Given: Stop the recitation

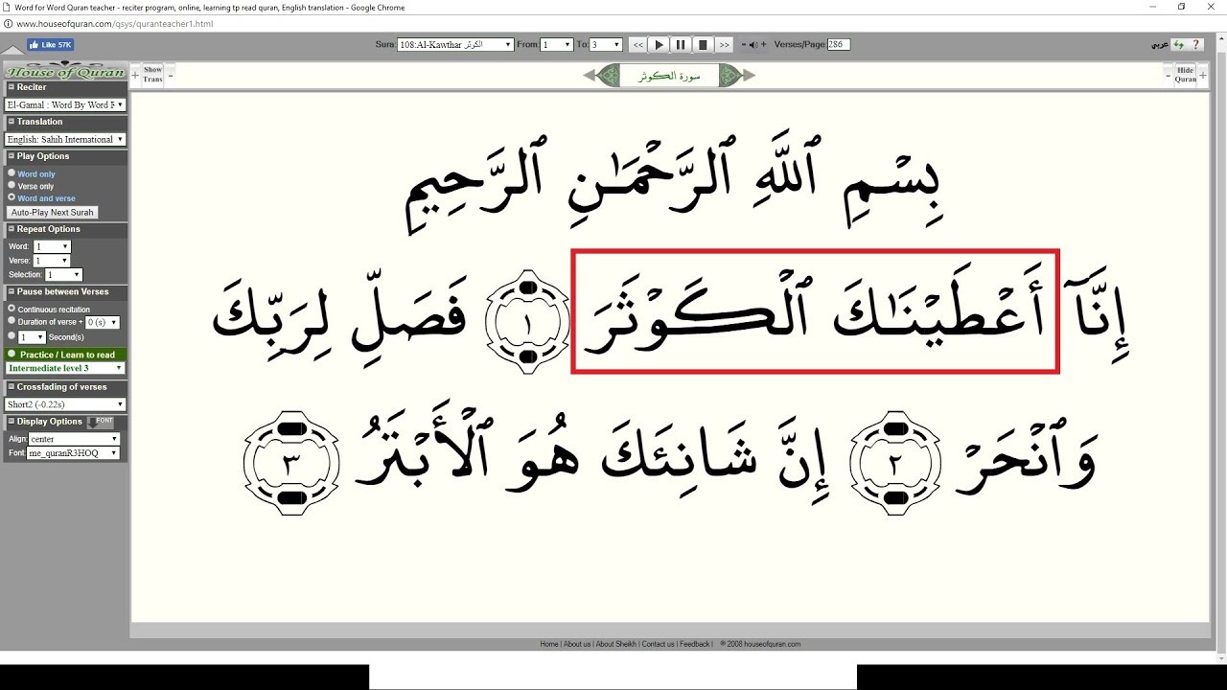Looking at the screenshot, I should point(703,44).
